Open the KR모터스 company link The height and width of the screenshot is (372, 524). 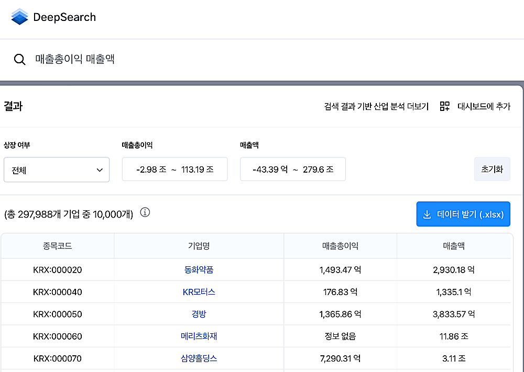[x=199, y=292]
